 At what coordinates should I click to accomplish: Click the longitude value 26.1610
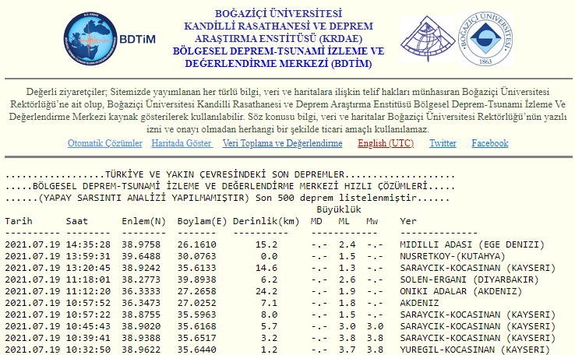[x=197, y=244]
